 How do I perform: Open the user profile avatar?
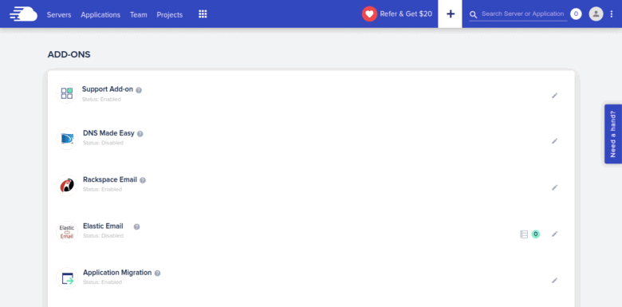pyautogui.click(x=596, y=14)
